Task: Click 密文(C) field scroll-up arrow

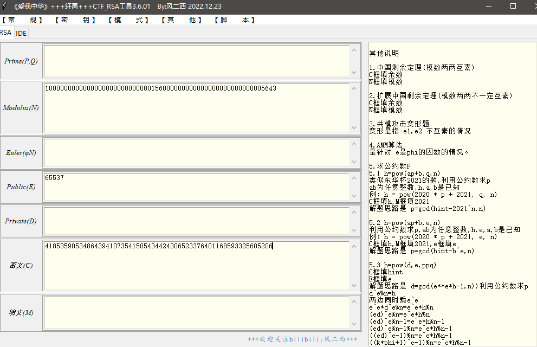Action: point(354,246)
